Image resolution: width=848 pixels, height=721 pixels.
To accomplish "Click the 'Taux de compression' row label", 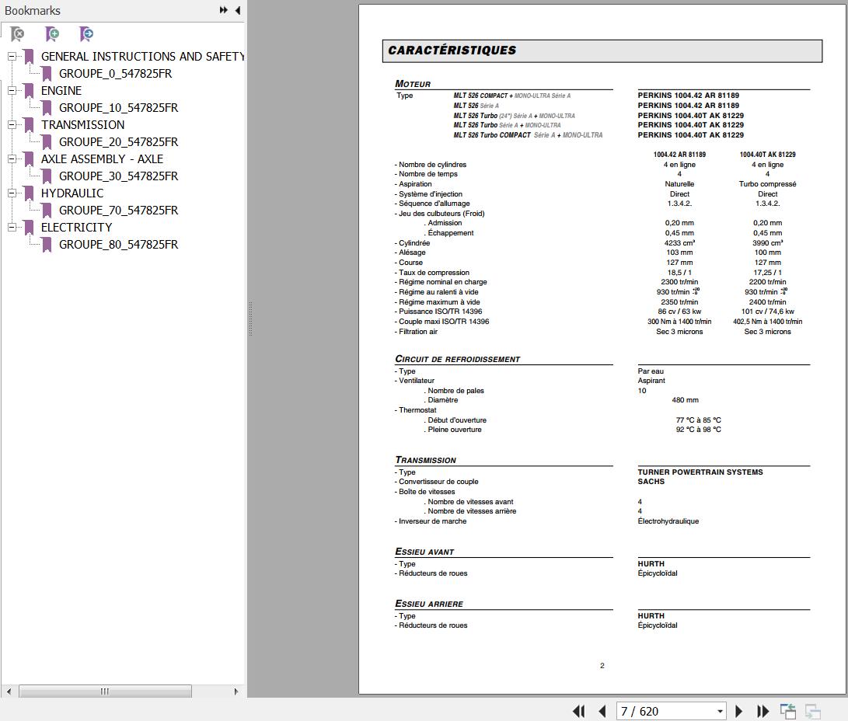I will click(x=432, y=273).
